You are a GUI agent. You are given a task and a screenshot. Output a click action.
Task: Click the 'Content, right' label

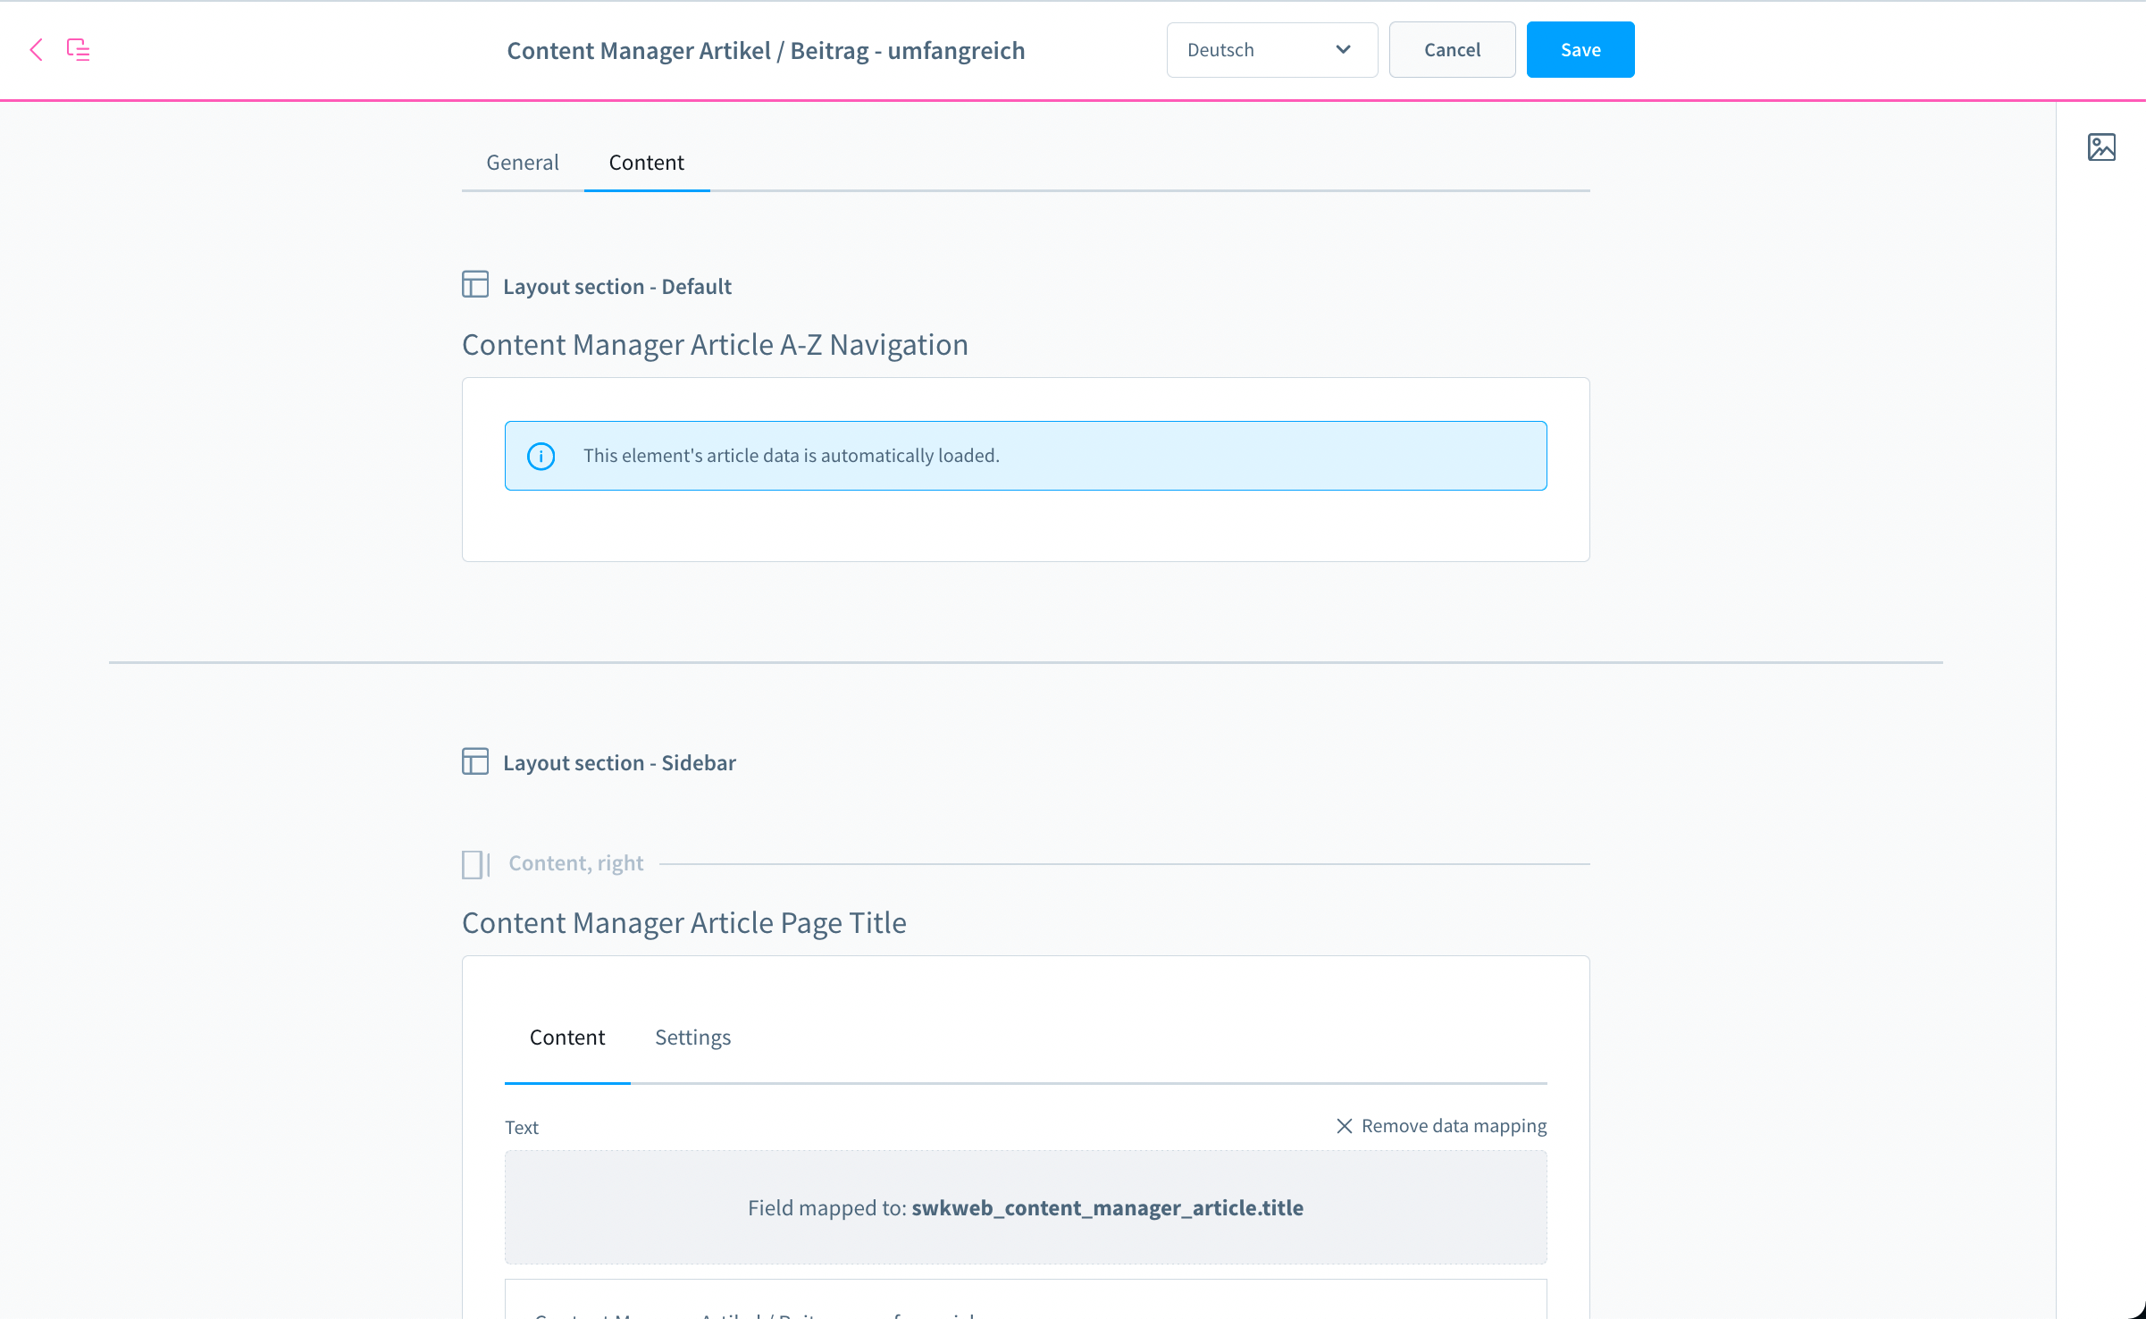[x=576, y=863]
